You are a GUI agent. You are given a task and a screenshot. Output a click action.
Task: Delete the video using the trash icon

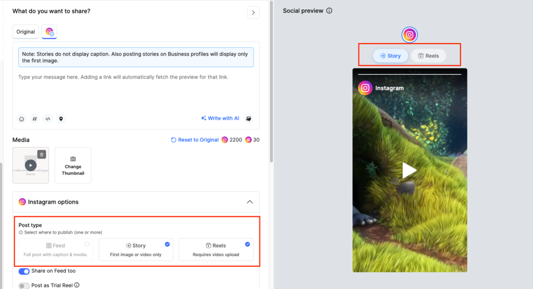(42, 154)
